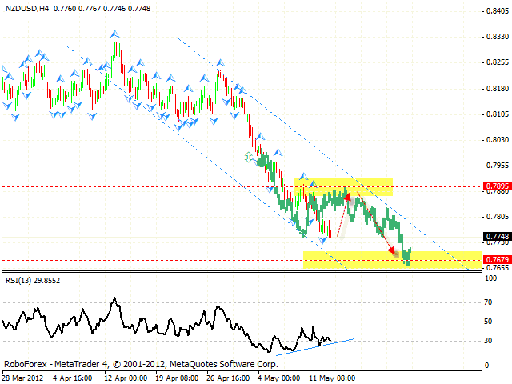Click the green double-arrow marker on the chart
Image resolution: width=512 pixels, height=384 pixels.
pyautogui.click(x=249, y=158)
